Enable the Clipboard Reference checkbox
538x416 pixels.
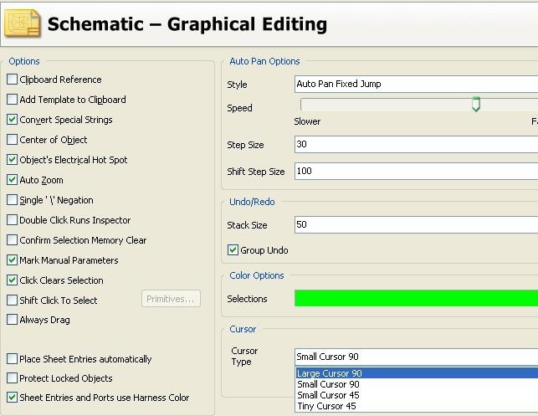[12, 80]
